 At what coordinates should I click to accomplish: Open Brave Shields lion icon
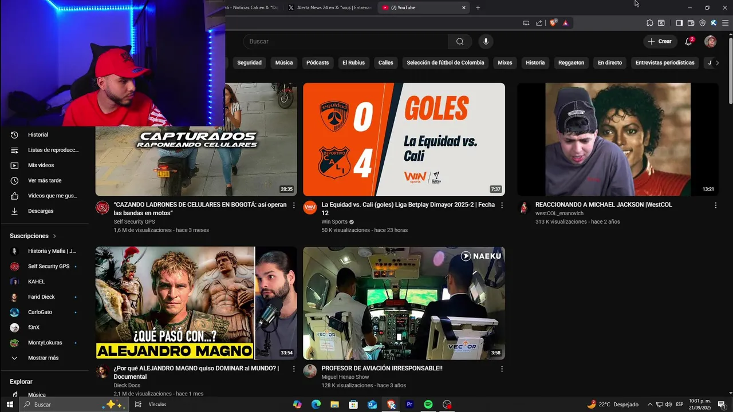coord(553,23)
